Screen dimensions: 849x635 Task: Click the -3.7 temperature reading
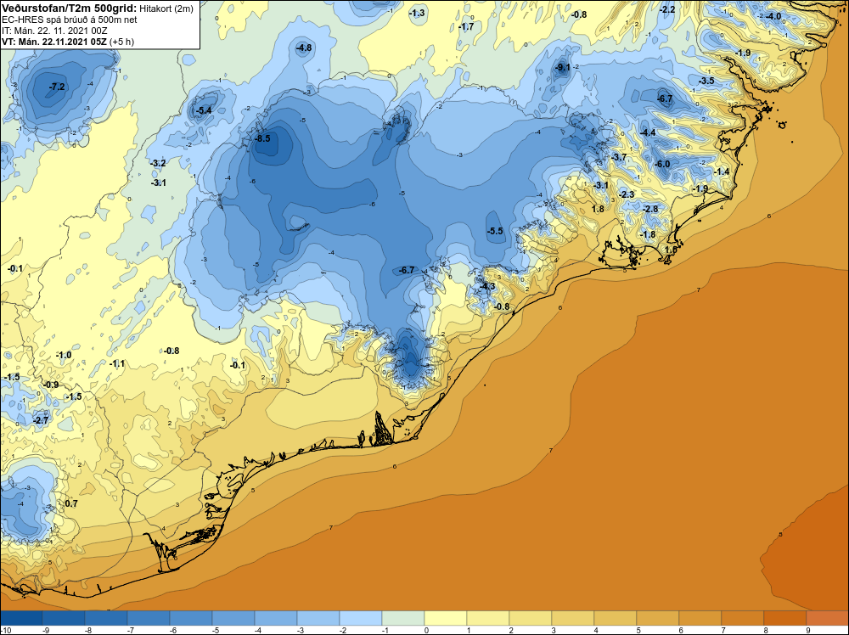click(x=619, y=157)
